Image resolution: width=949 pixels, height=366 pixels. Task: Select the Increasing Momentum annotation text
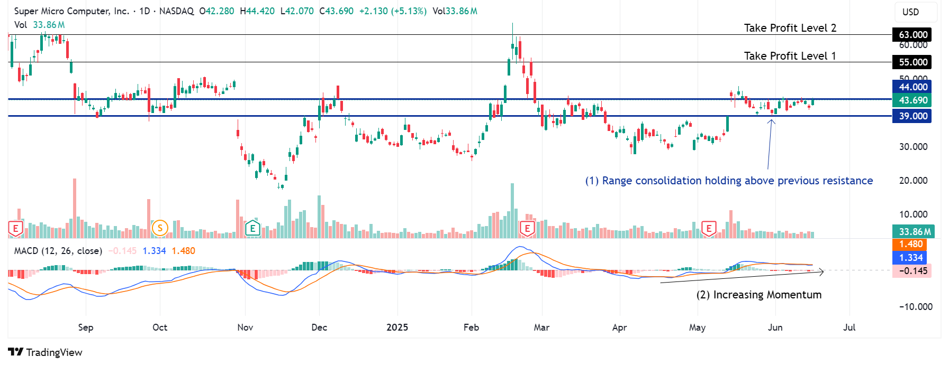tap(759, 295)
